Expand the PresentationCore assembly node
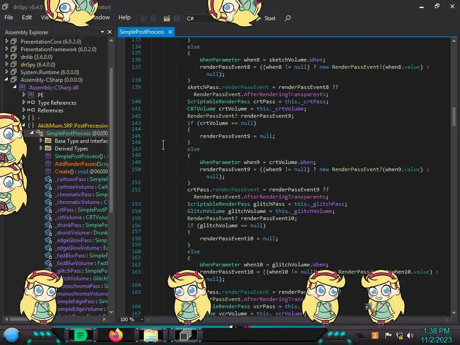Image resolution: width=460 pixels, height=345 pixels. click(7, 41)
